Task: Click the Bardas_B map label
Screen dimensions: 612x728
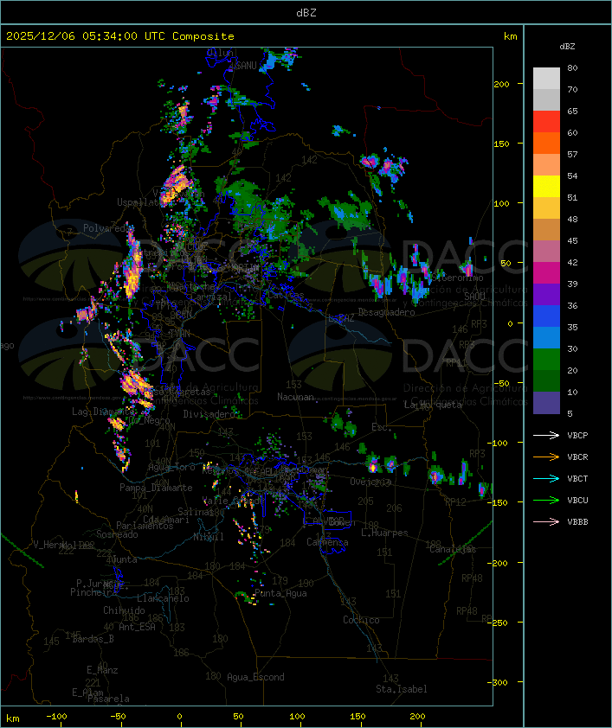Action: point(93,639)
